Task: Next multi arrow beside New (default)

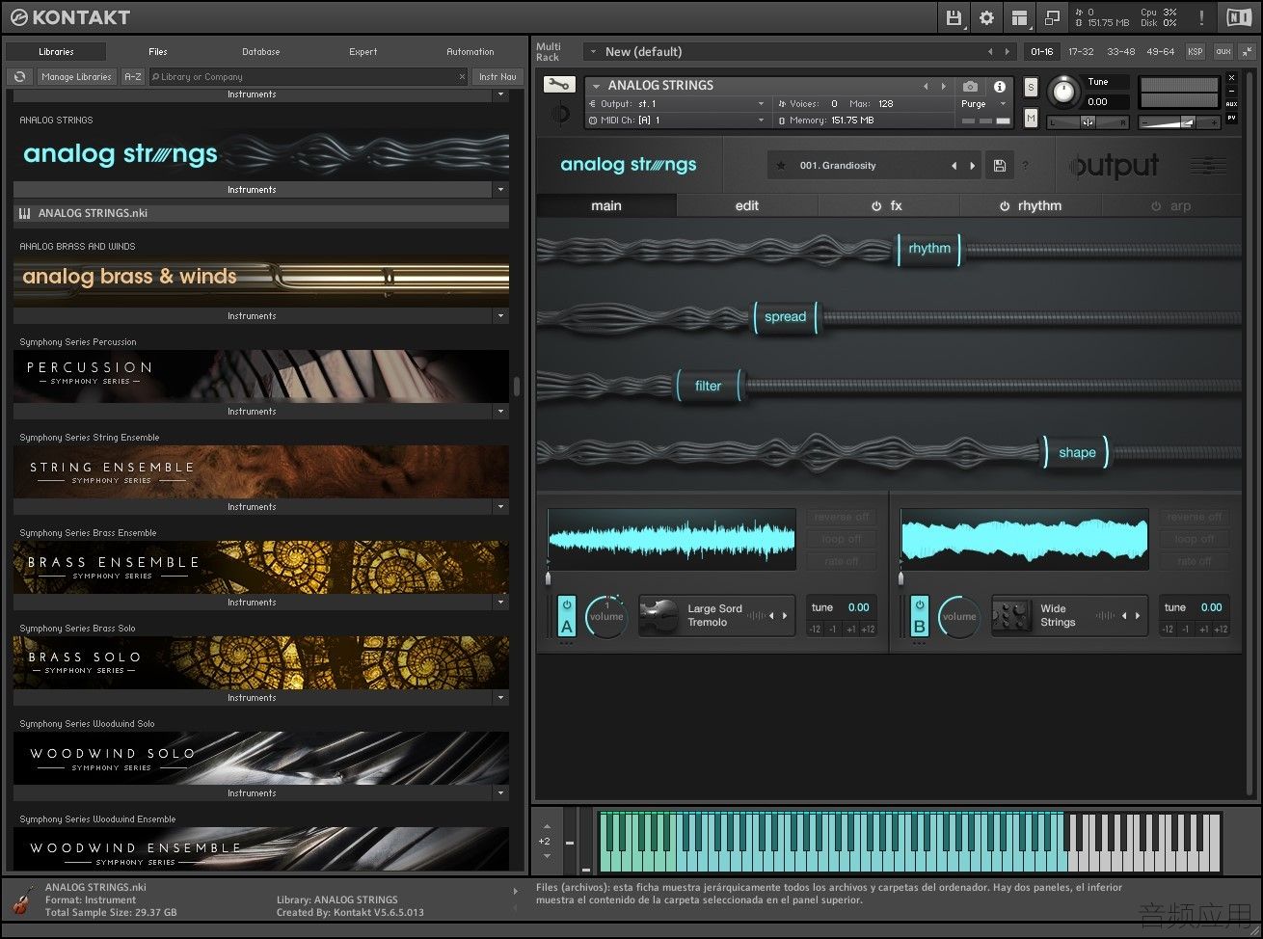Action: coord(1008,51)
